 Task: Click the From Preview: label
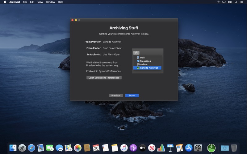[93, 42]
